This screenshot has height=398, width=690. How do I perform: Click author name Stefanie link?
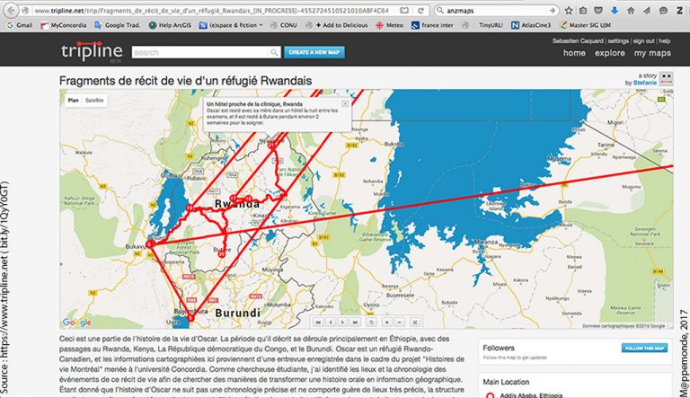click(x=641, y=83)
